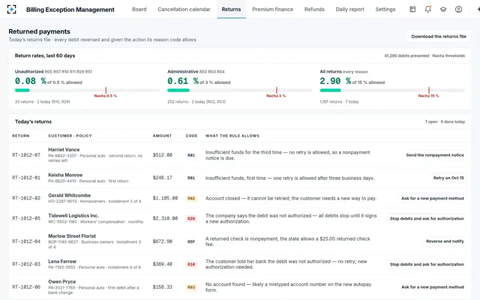Image resolution: width=480 pixels, height=300 pixels.
Task: Click the $389.40 amount
Action: point(162,264)
